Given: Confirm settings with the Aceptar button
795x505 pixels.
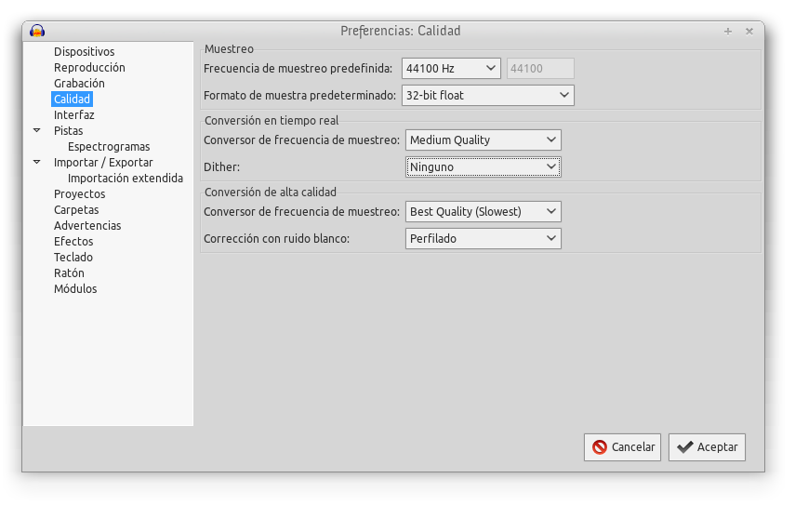Looking at the screenshot, I should coord(707,447).
